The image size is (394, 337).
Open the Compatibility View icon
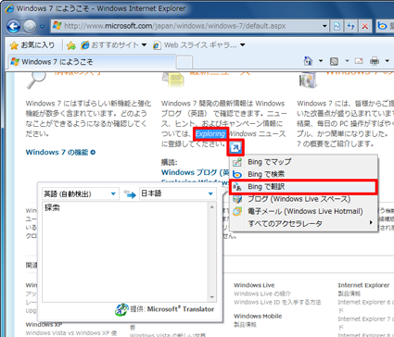pos(337,26)
